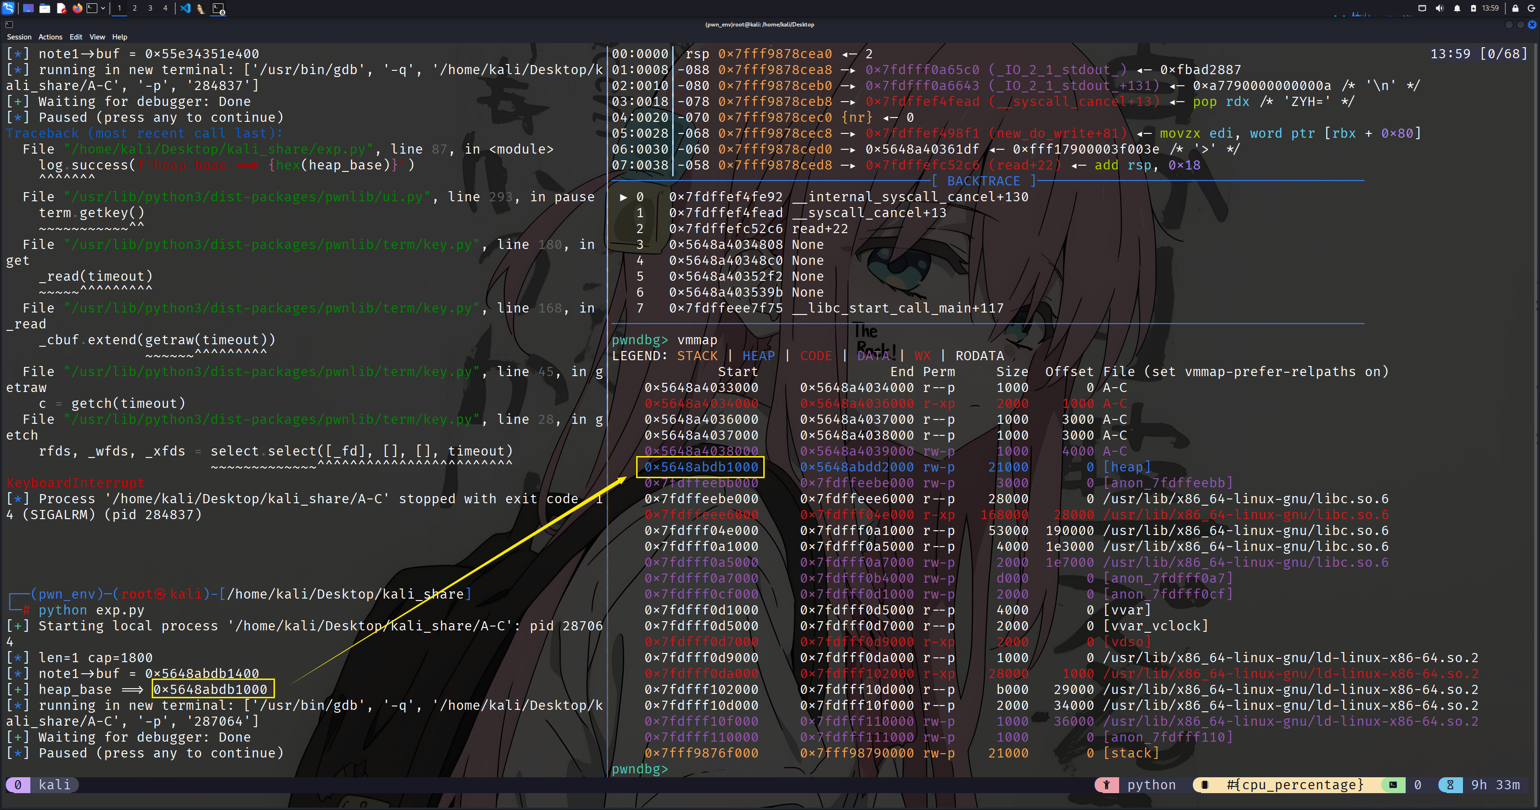Open the Help menu

(119, 37)
